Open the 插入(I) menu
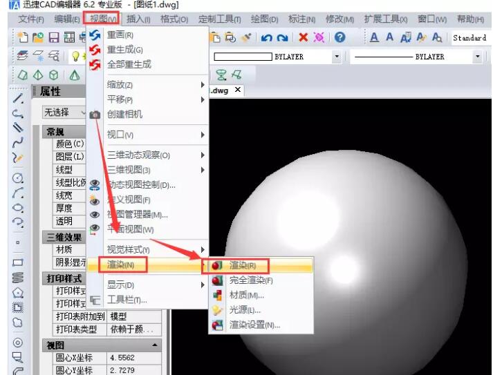Image resolution: width=493 pixels, height=375 pixels. pyautogui.click(x=138, y=19)
